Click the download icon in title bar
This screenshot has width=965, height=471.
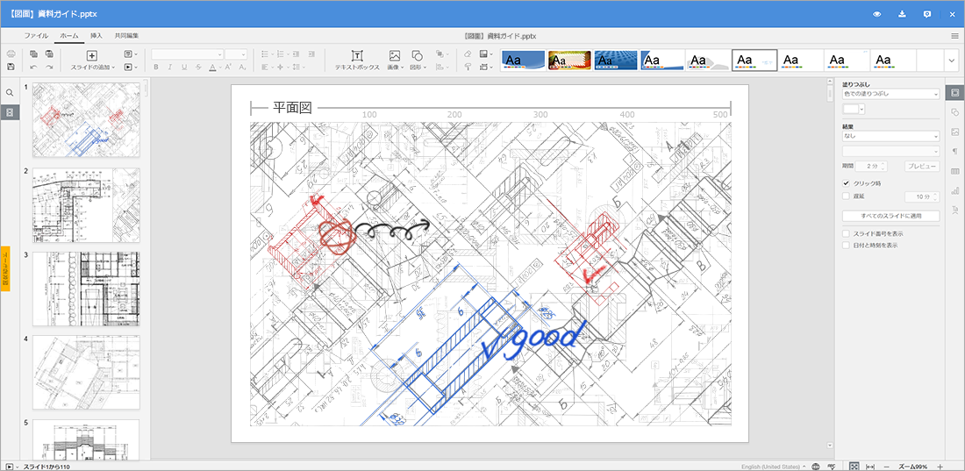902,14
